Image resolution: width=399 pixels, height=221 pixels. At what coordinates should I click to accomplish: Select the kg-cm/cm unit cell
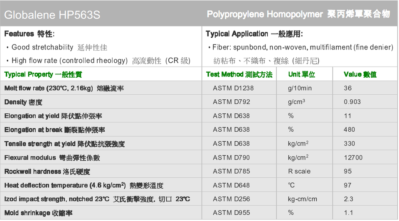click(302, 199)
